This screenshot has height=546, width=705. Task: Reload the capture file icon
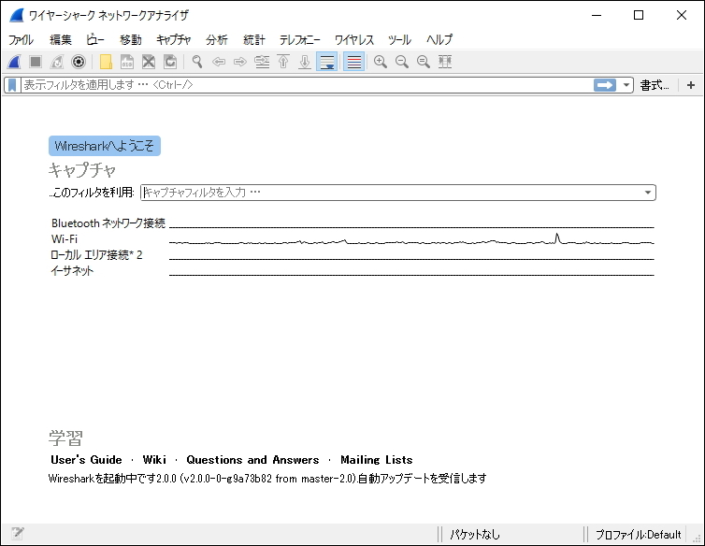(x=170, y=62)
